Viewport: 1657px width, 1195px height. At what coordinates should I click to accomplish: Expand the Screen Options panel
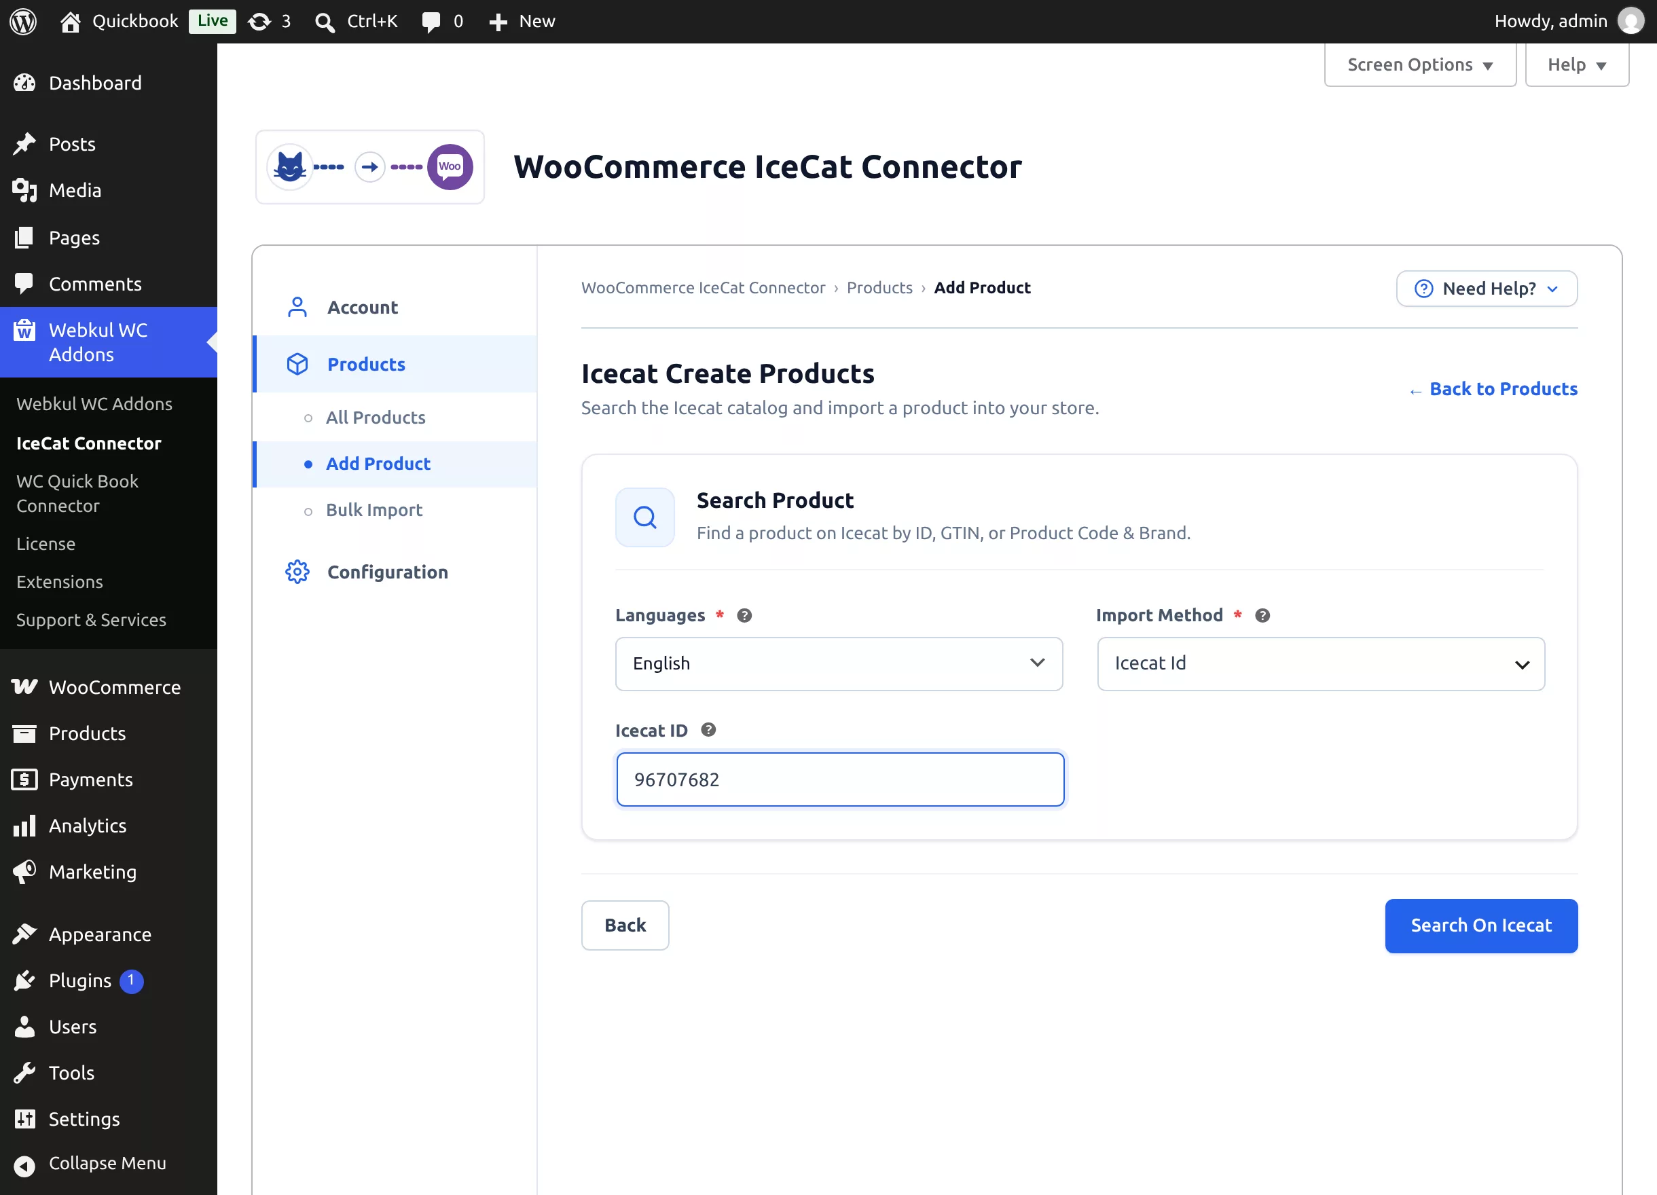(x=1419, y=65)
